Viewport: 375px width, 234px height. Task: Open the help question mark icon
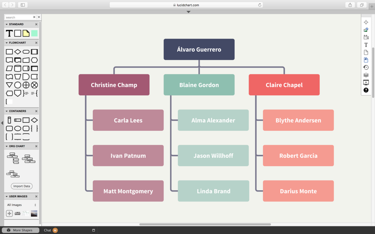(366, 90)
